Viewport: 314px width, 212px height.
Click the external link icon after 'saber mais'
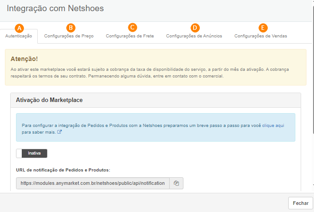click(60, 132)
